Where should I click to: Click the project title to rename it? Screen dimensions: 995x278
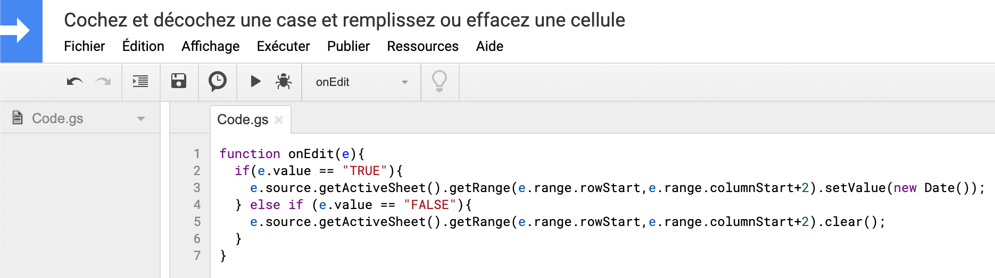344,20
